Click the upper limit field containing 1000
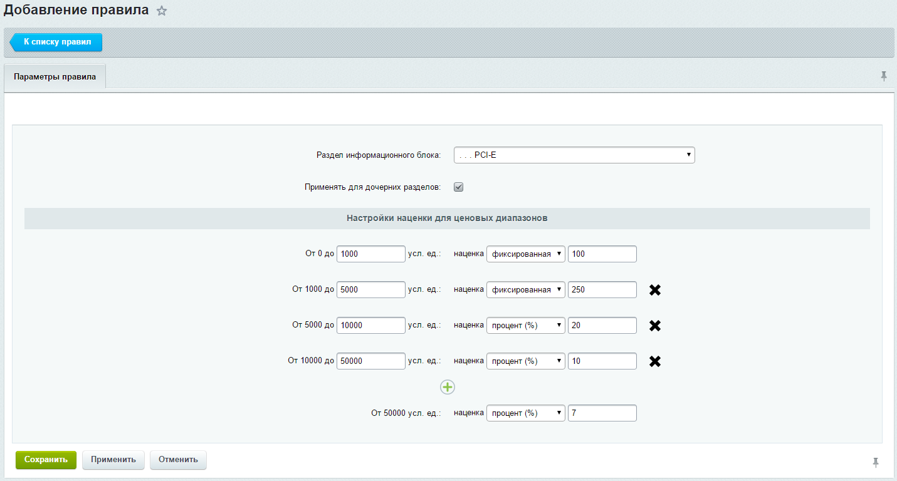This screenshot has width=897, height=481. click(371, 254)
